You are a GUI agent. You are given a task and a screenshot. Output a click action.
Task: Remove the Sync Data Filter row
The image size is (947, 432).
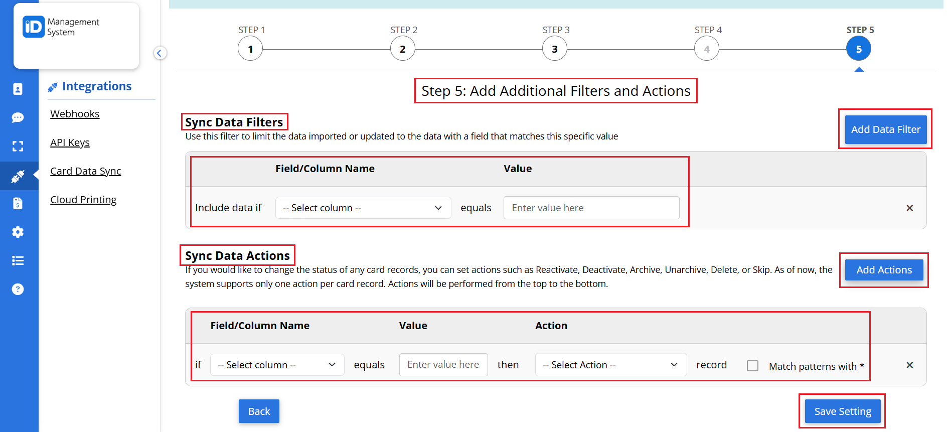(909, 208)
